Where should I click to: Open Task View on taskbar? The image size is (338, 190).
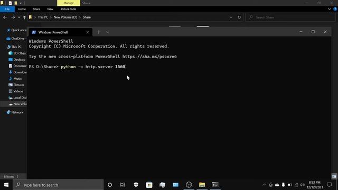click(x=123, y=185)
